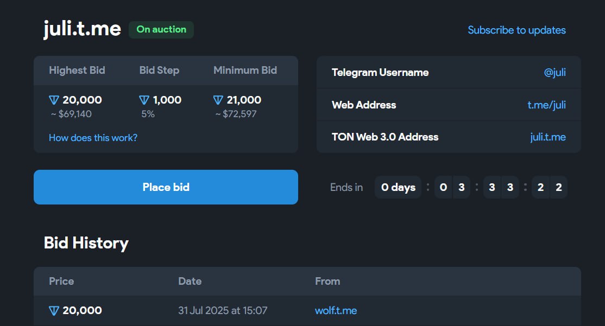Viewport: 605px width, 326px height.
Task: Click the 31 Jul 2025 bid date
Action: [223, 311]
